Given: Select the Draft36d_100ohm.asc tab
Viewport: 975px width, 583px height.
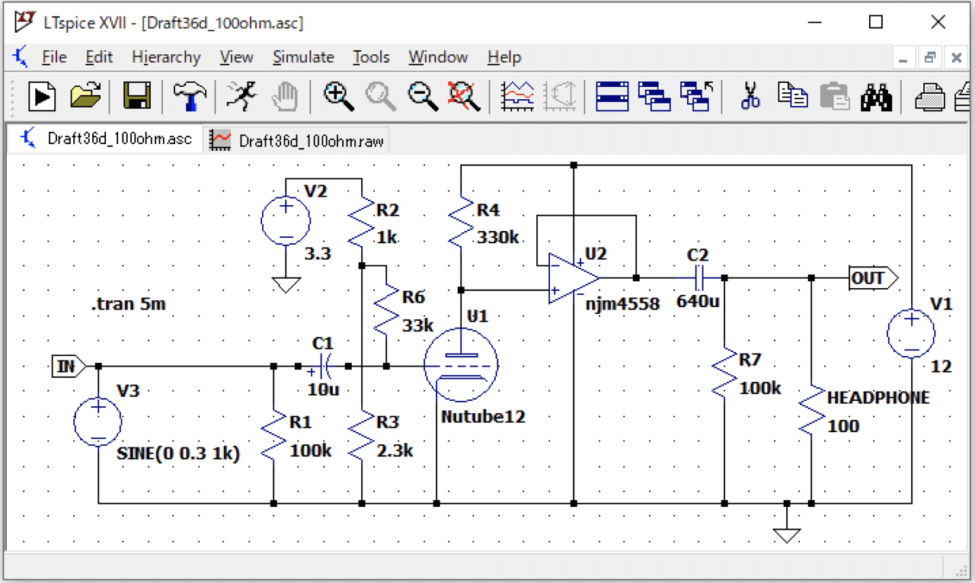Looking at the screenshot, I should point(106,139).
